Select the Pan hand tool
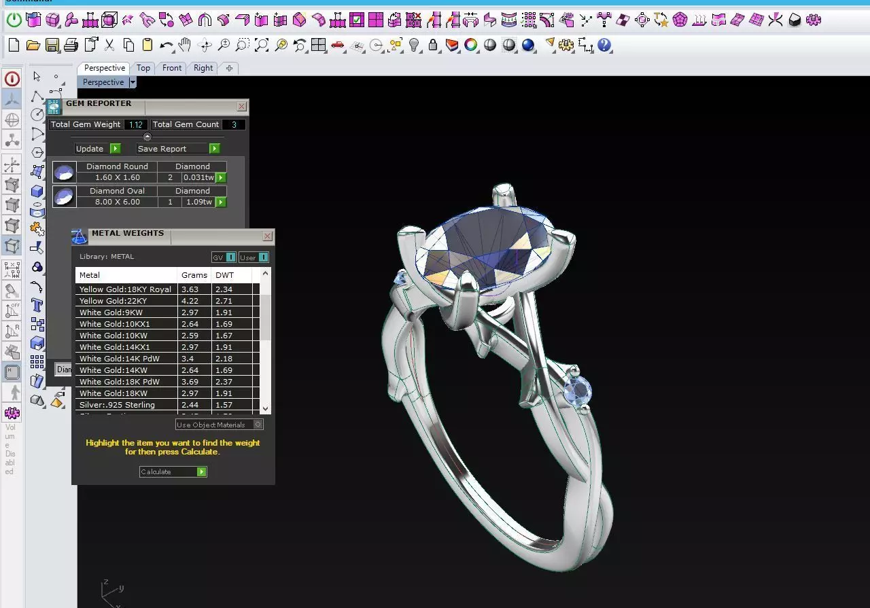 pyautogui.click(x=185, y=46)
